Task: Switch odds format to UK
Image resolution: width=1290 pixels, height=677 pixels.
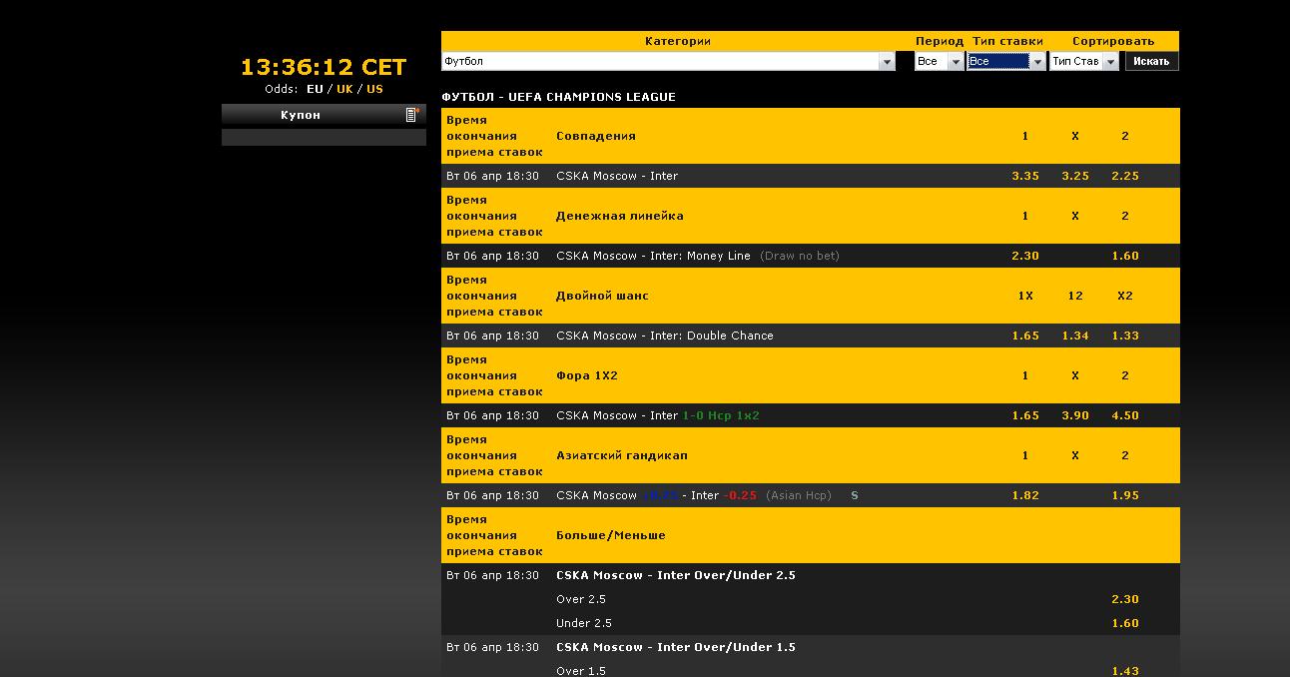Action: tap(344, 89)
